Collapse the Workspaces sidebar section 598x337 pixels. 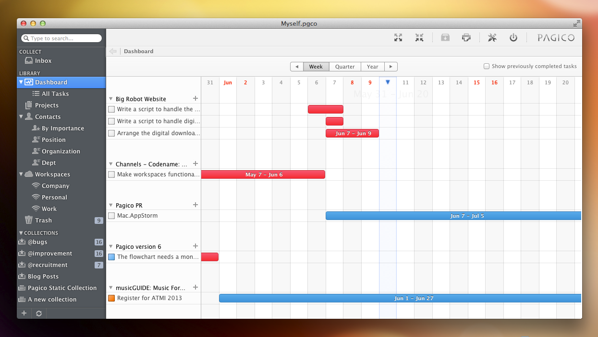pyautogui.click(x=21, y=174)
